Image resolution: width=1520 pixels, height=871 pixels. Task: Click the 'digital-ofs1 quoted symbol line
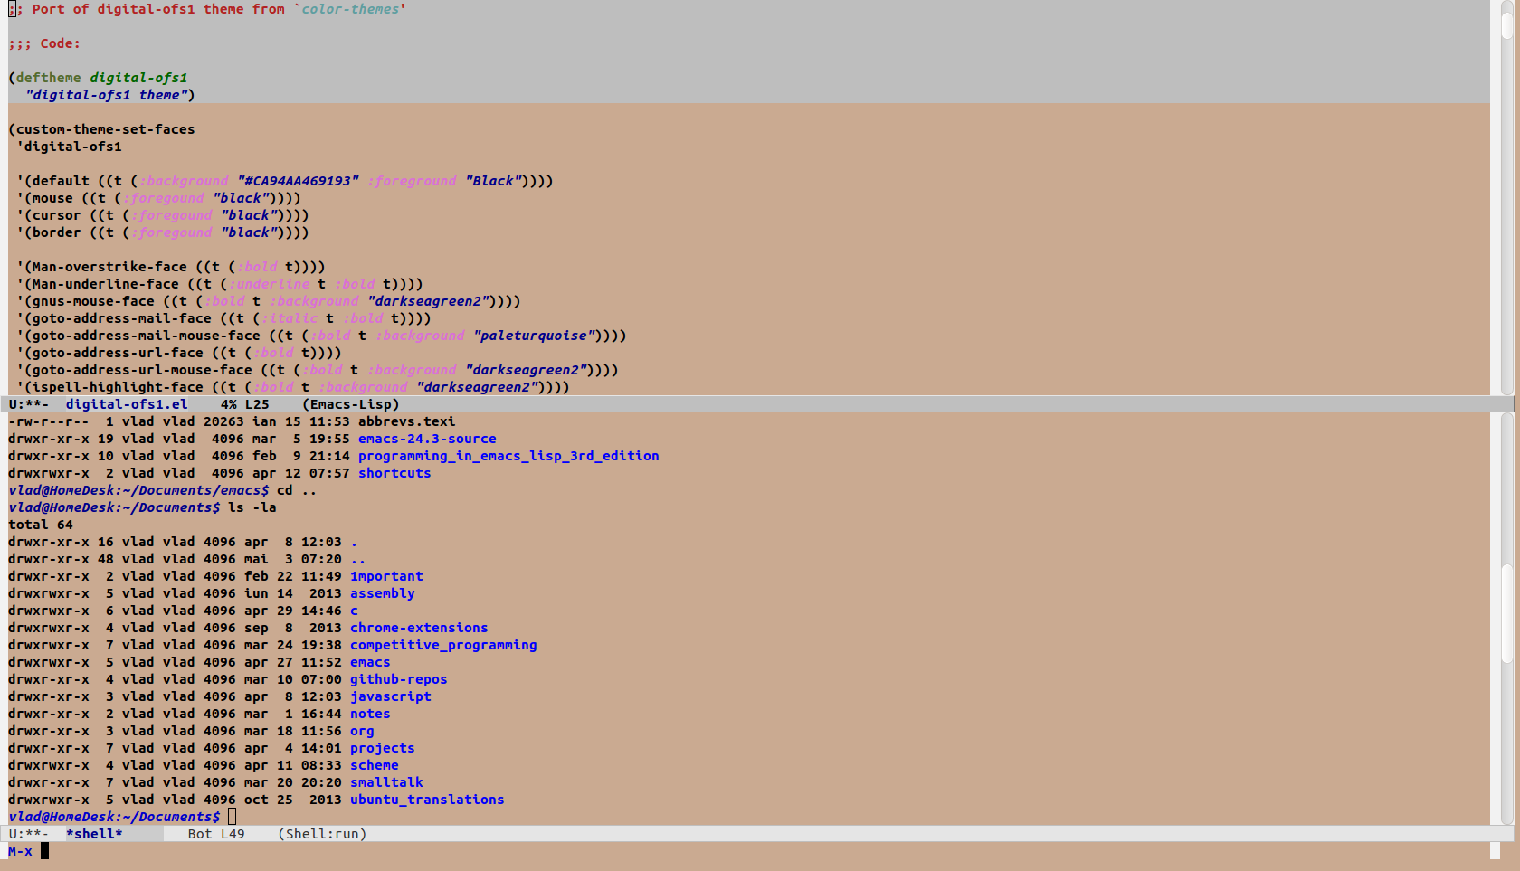tap(69, 147)
